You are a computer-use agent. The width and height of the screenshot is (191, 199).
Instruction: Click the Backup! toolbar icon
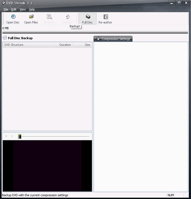68,17
